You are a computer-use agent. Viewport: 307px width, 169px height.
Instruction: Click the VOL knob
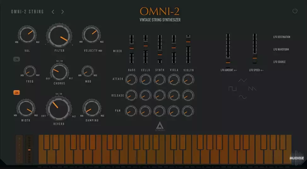coord(27,35)
